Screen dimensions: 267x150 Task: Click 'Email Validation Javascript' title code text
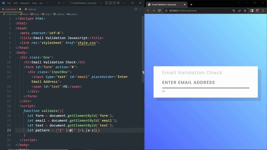[60, 38]
